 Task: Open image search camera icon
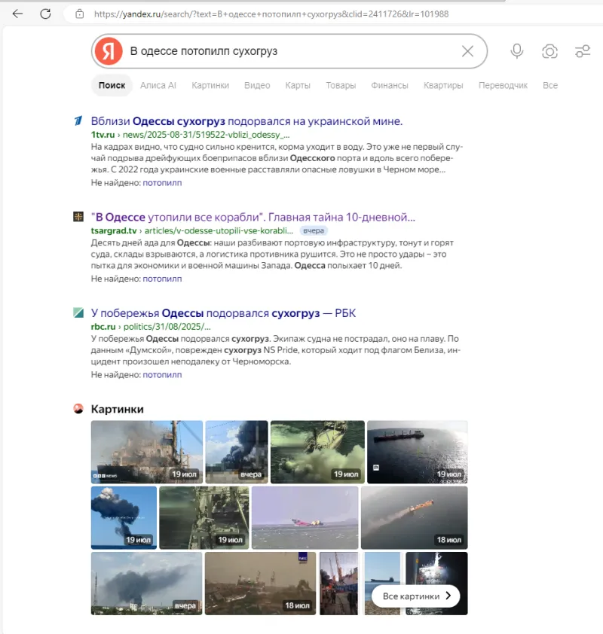click(549, 51)
